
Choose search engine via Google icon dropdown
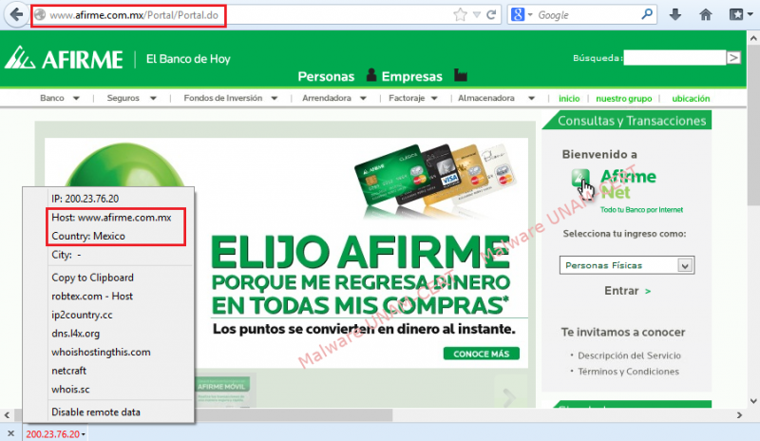[x=522, y=15]
